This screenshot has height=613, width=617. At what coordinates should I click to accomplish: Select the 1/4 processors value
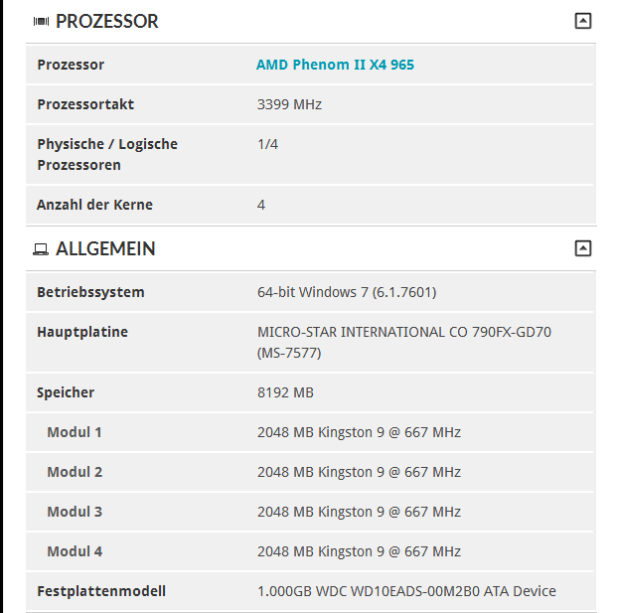pos(267,144)
